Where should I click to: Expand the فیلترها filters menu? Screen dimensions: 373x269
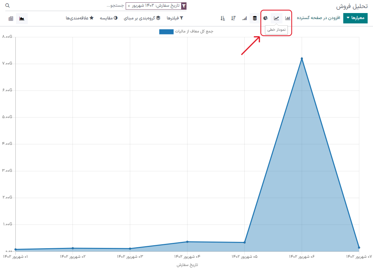[x=175, y=18]
